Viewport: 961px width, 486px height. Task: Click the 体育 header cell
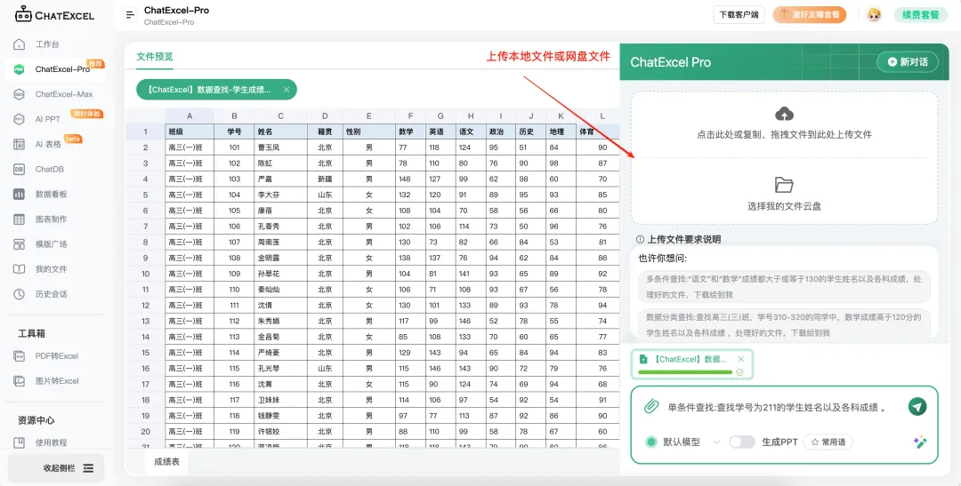tap(598, 131)
